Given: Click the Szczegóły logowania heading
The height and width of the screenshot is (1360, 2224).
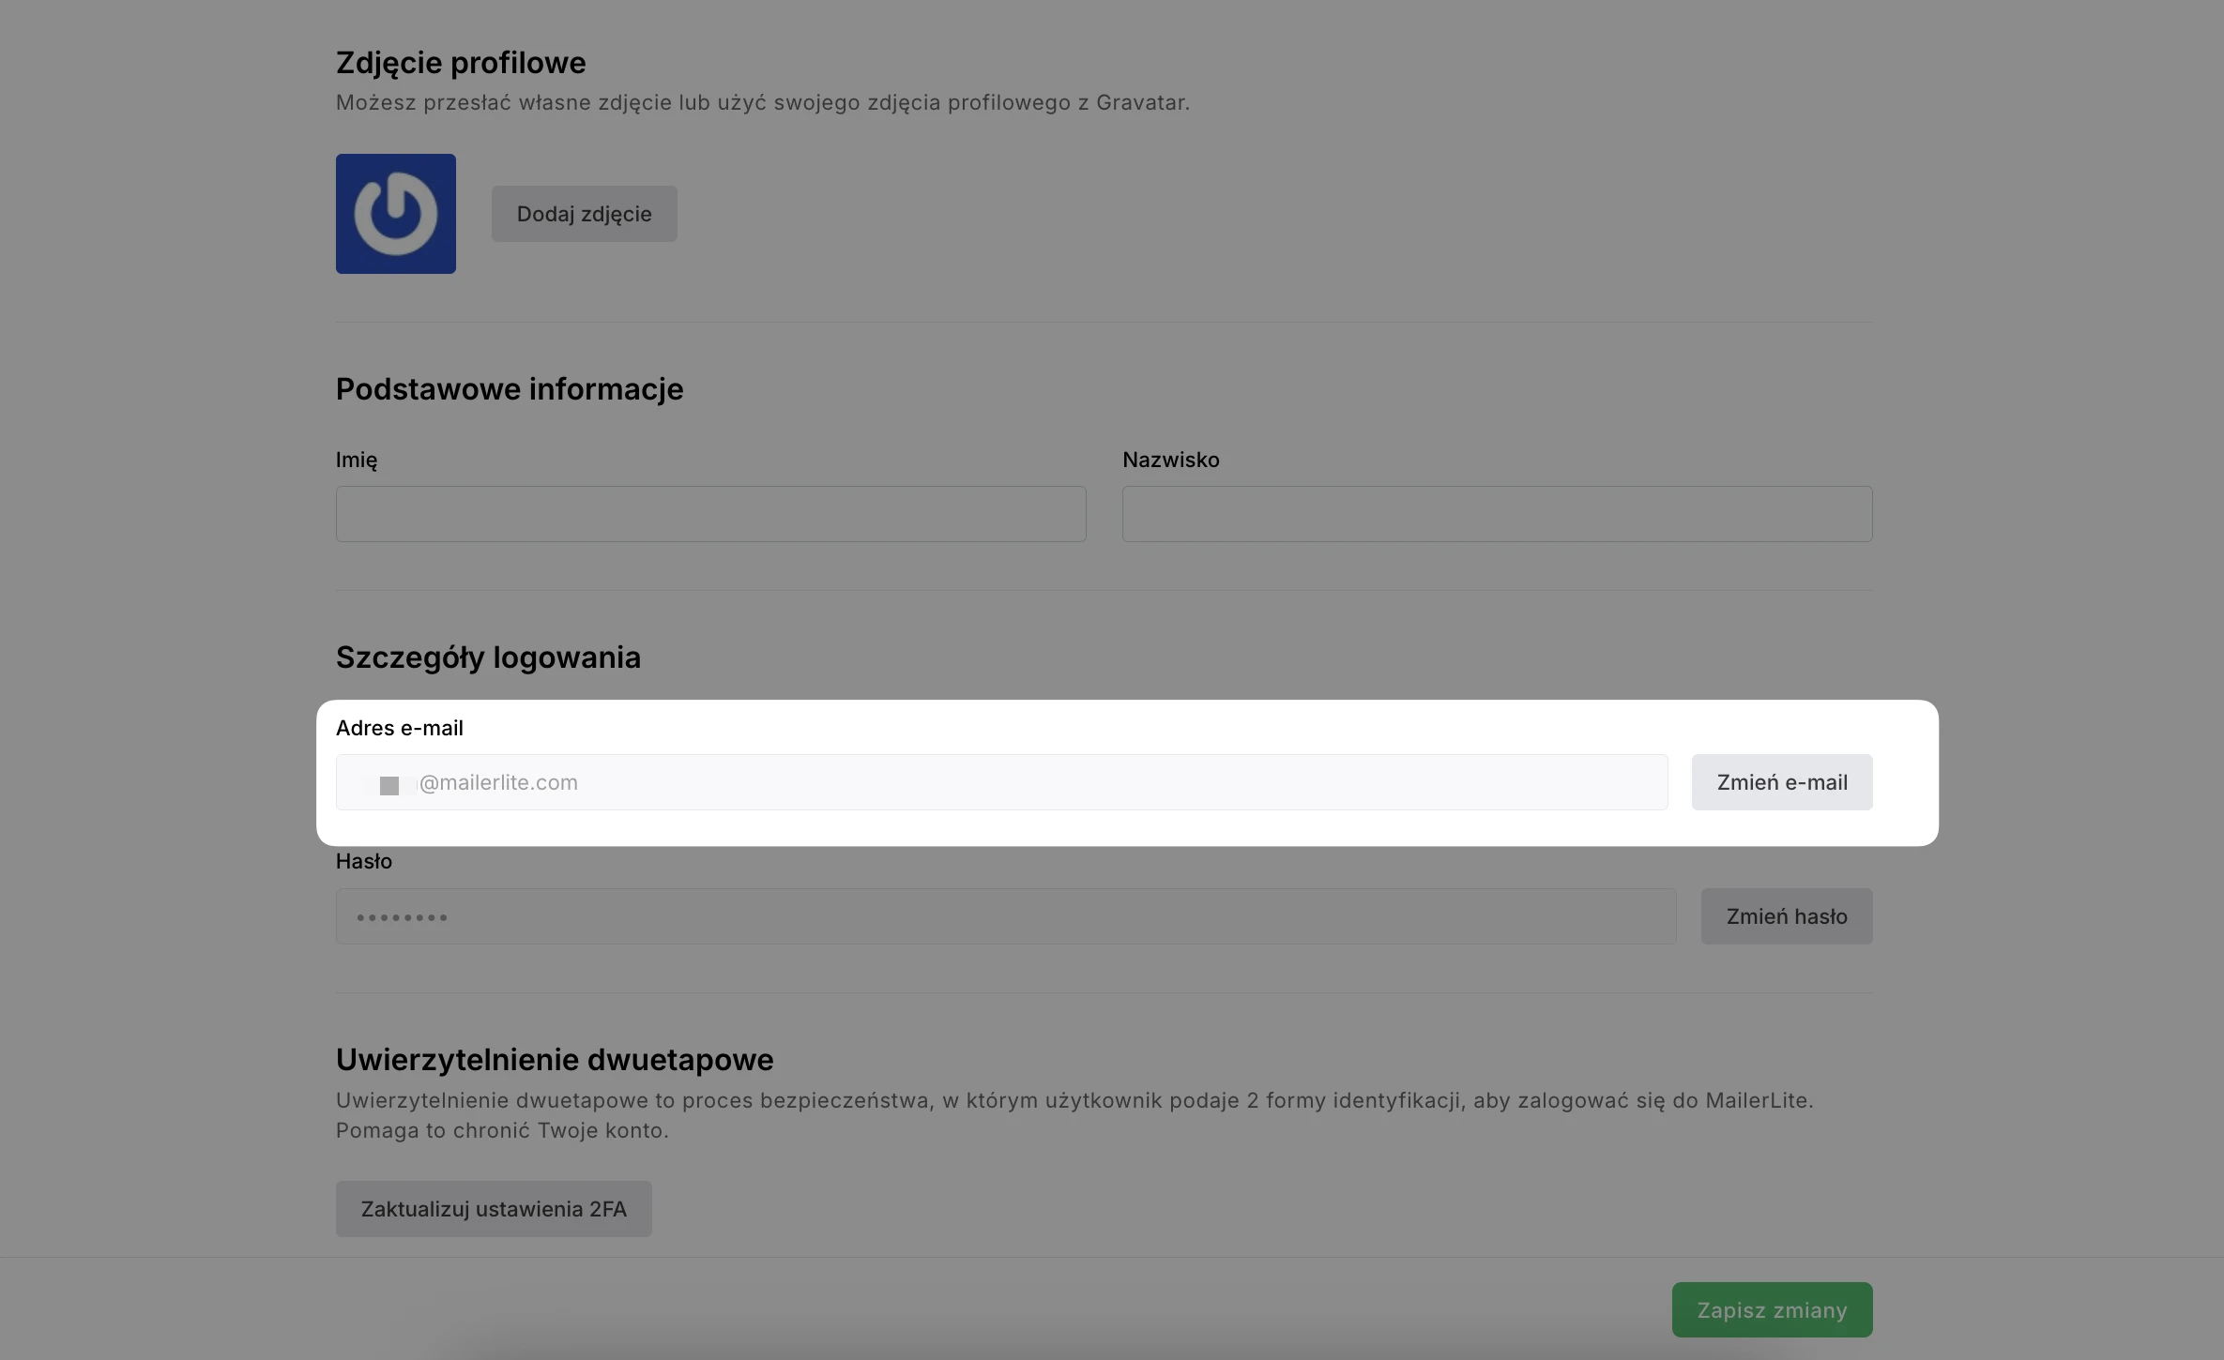Looking at the screenshot, I should click(488, 657).
